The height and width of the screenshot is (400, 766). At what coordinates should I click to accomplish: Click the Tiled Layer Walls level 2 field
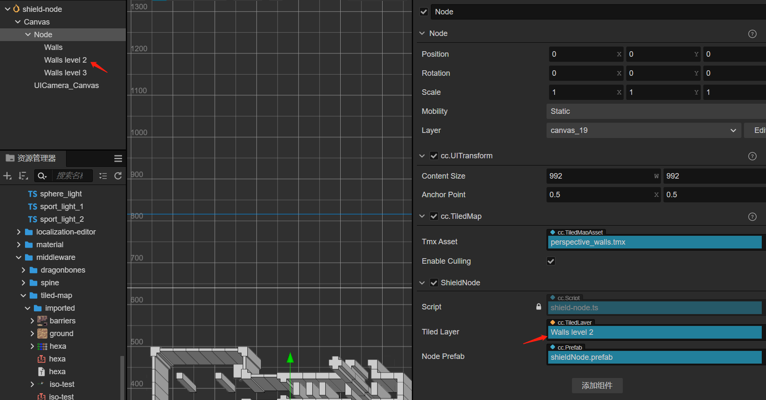(655, 332)
